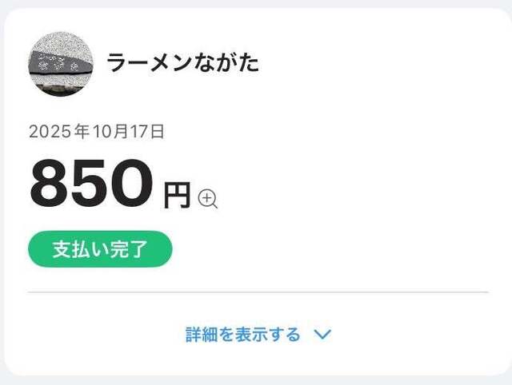The height and width of the screenshot is (385, 512).
Task: Open the merchant profile picture
Action: pyautogui.click(x=61, y=64)
